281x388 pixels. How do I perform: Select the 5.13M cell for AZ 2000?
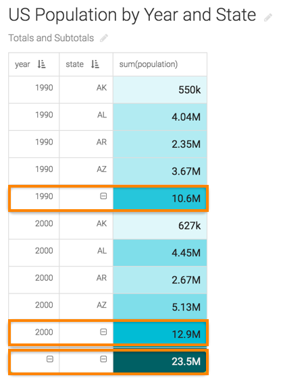coord(160,307)
